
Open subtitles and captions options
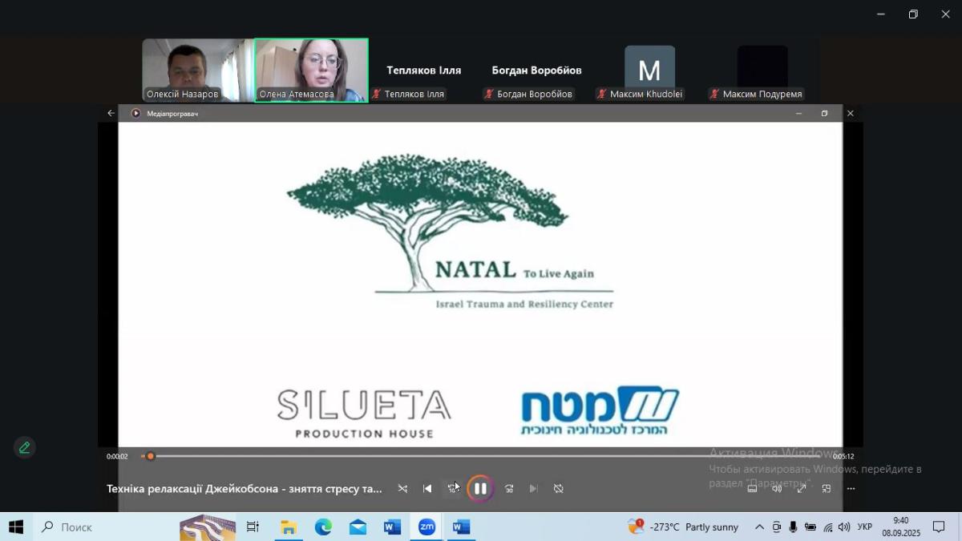(x=752, y=488)
